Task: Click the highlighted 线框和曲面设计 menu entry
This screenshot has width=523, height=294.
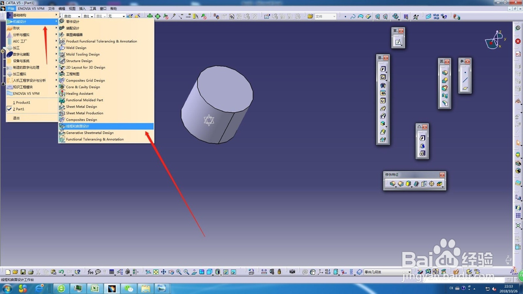Action: 106,126
